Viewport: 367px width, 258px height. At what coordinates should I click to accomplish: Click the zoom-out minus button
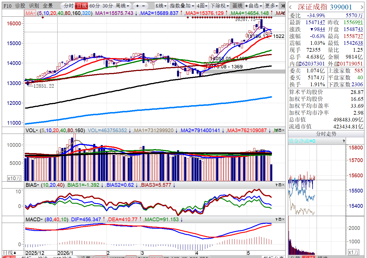click(144, 6)
